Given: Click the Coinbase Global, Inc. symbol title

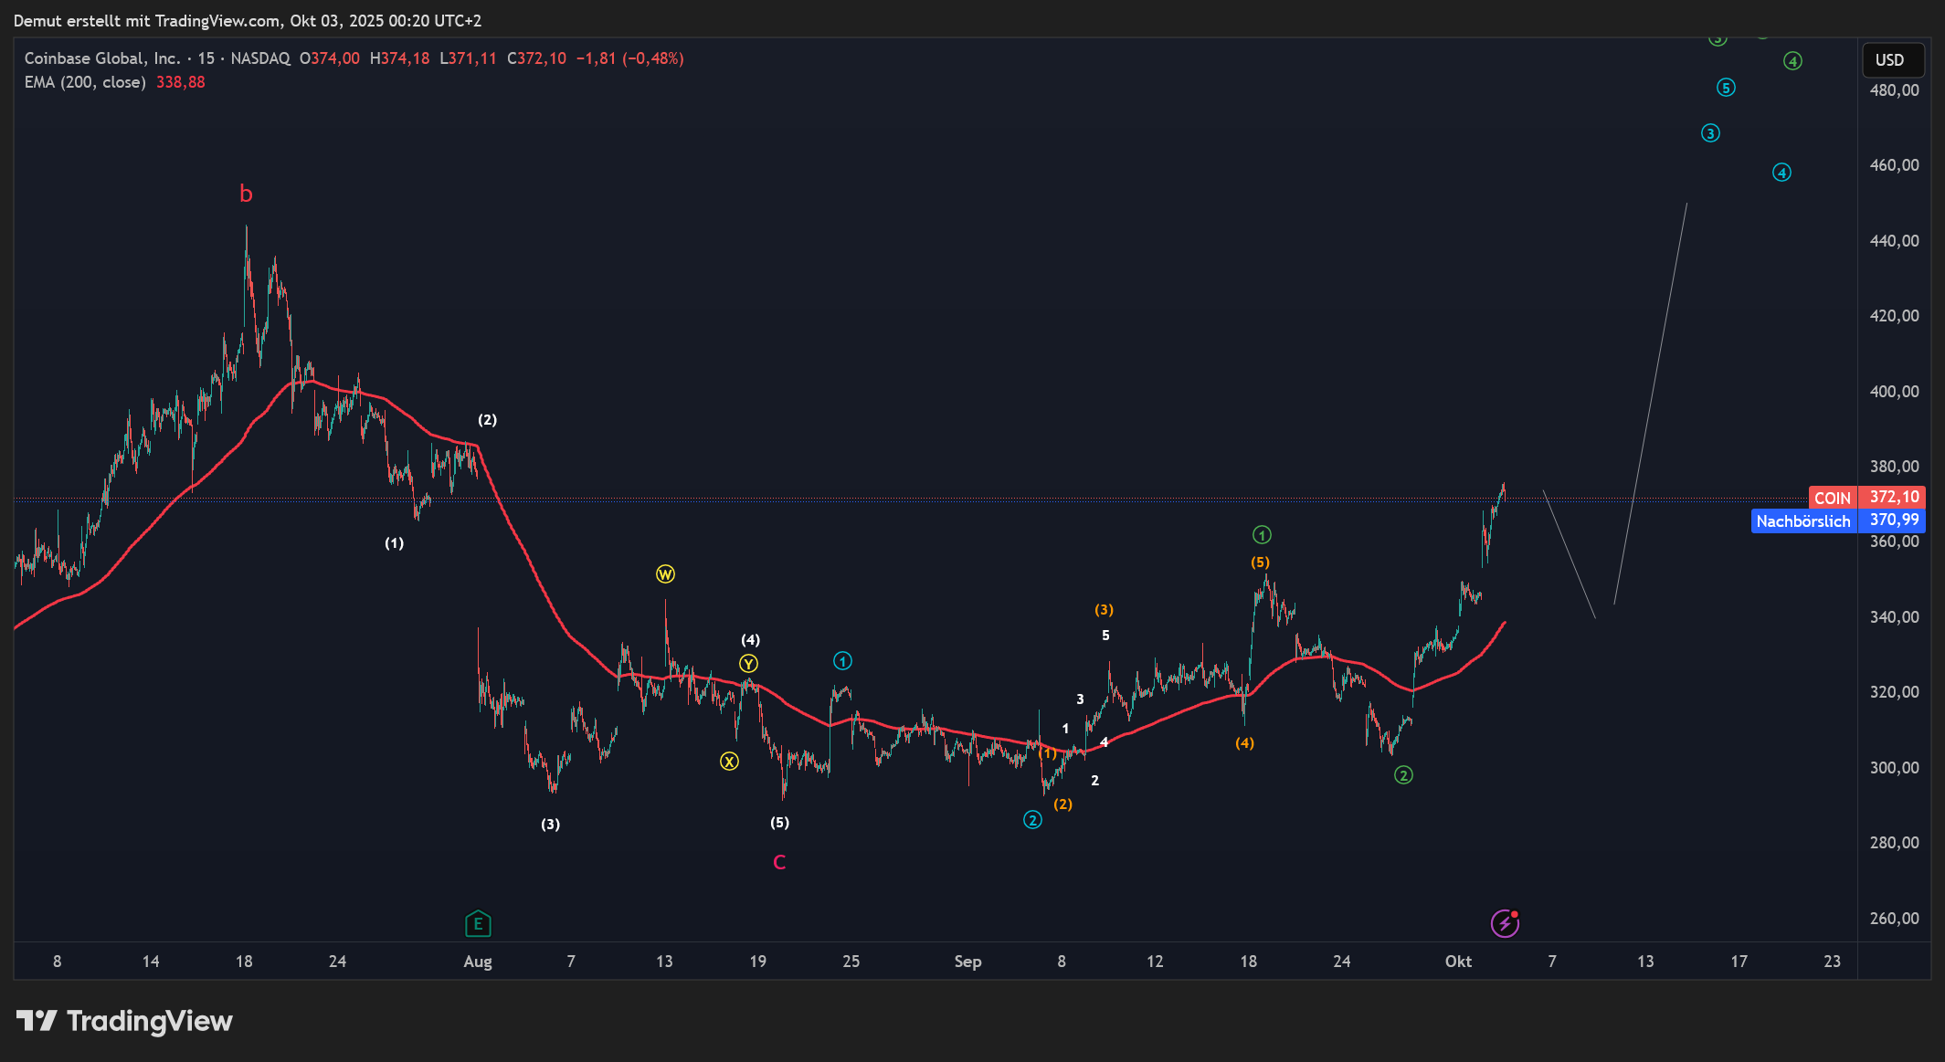Looking at the screenshot, I should [101, 58].
